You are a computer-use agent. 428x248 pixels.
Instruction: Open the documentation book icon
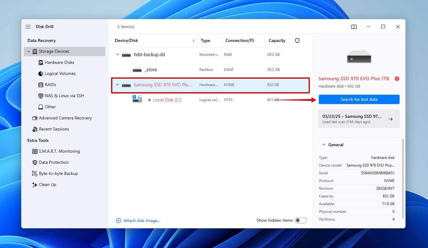pyautogui.click(x=354, y=27)
